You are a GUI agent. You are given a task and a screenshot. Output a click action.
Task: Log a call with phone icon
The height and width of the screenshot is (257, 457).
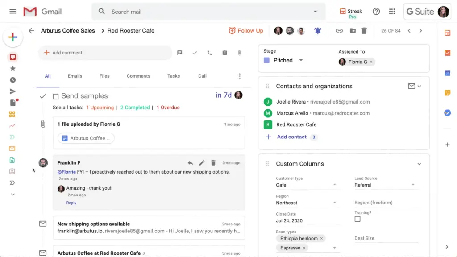210,53
